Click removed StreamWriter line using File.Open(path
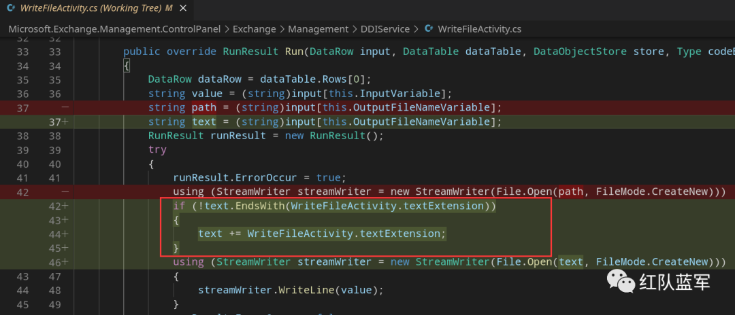 tap(449, 191)
